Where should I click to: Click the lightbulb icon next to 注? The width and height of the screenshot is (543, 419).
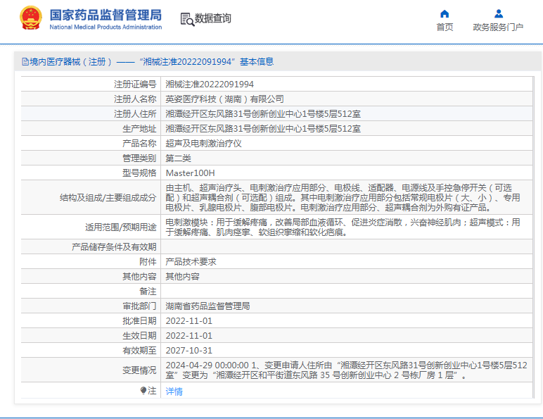143,390
